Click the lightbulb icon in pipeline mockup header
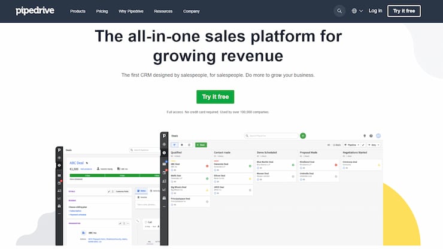Image resolution: width=443 pixels, height=249 pixels. pos(365,136)
